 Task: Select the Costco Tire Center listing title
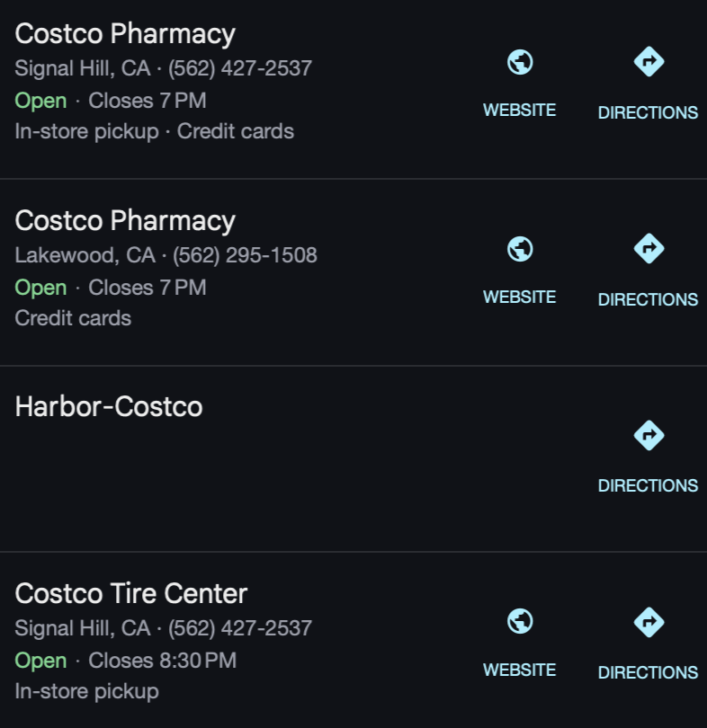point(131,594)
